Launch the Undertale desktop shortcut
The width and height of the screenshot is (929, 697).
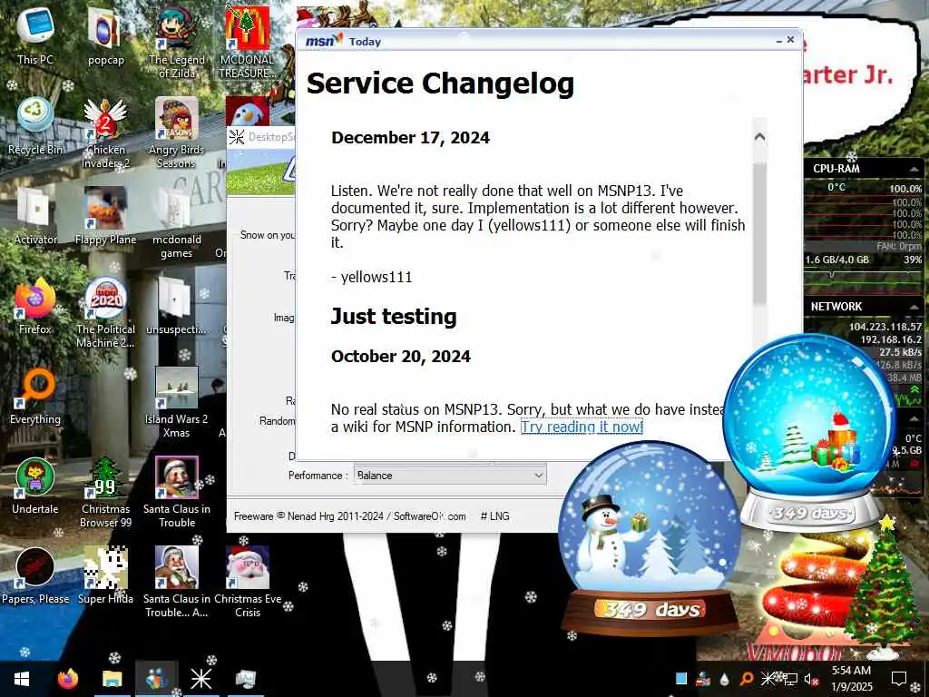[x=35, y=486]
